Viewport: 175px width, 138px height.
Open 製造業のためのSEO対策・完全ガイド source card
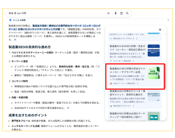tap(135, 53)
